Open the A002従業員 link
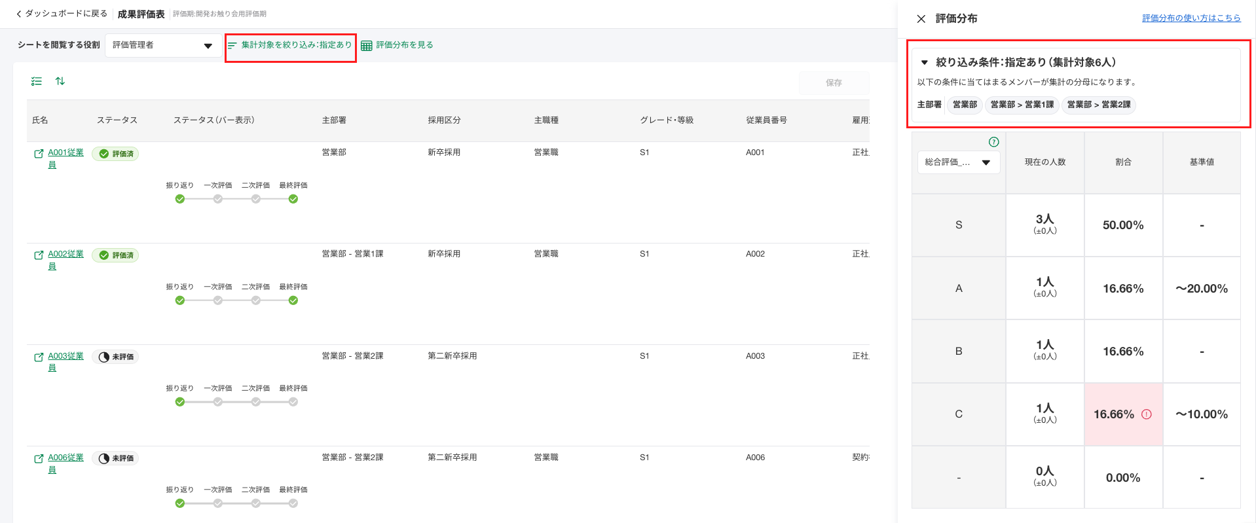This screenshot has height=523, width=1256. 65,254
